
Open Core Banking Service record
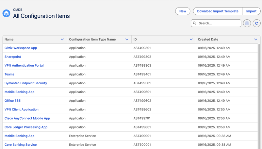(x=21, y=145)
